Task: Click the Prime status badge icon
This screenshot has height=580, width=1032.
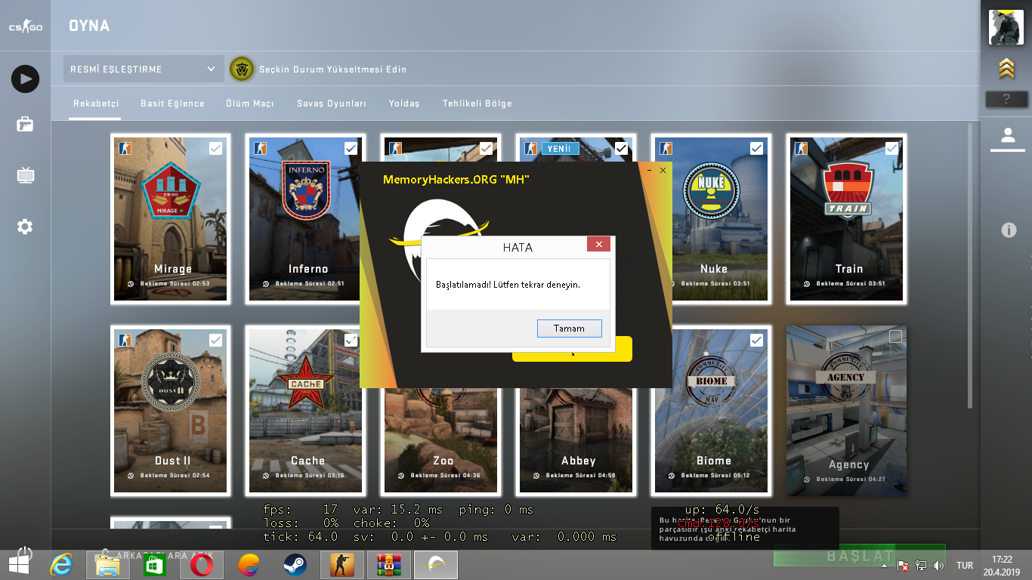Action: pos(242,69)
